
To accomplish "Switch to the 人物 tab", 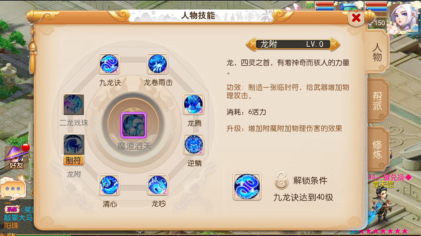I will coord(377,52).
